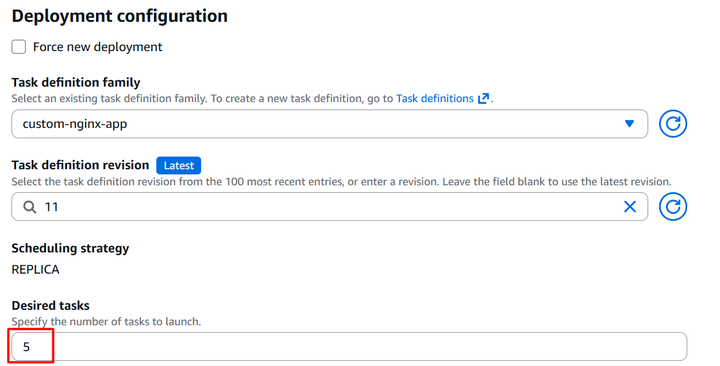Click the Desired tasks label
Viewport: 720px width, 366px height.
coord(51,306)
